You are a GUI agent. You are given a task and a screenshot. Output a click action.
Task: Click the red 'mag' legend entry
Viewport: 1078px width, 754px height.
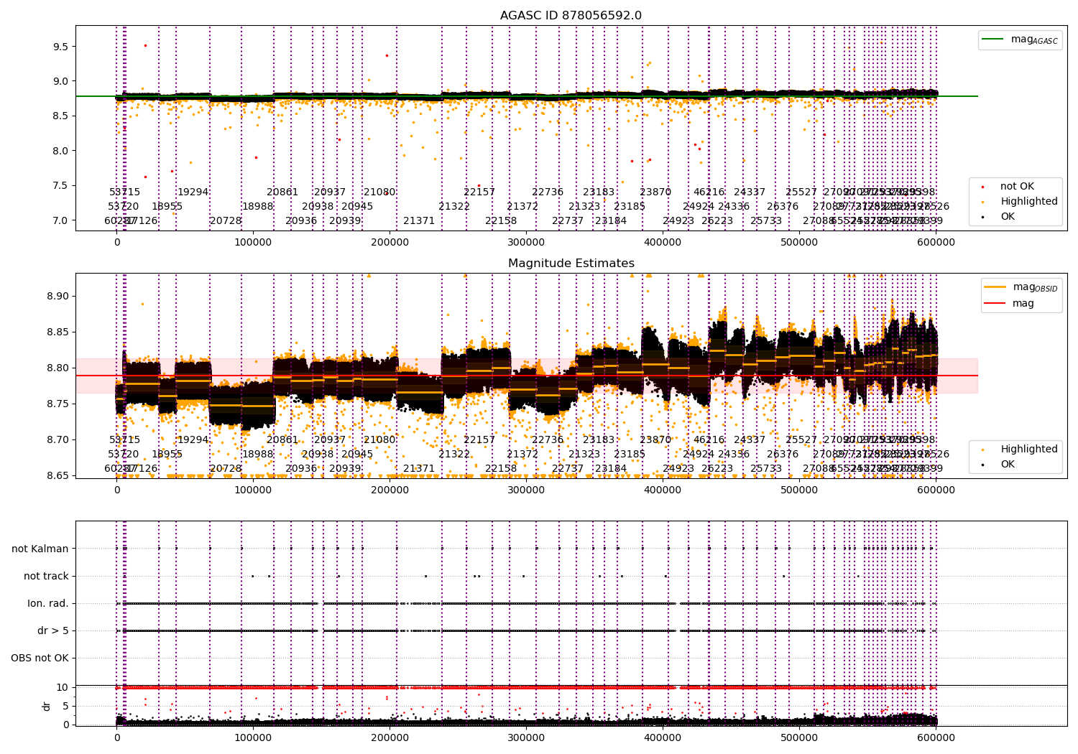(x=1010, y=303)
